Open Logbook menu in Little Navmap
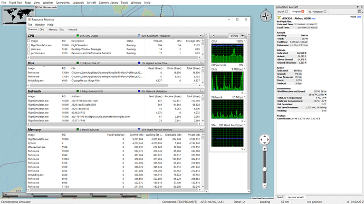The width and height of the screenshot is (364, 204). pyautogui.click(x=78, y=3)
